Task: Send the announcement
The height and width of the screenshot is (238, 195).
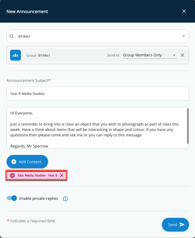Action: (175, 225)
